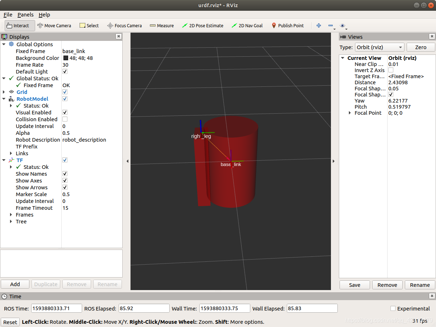The image size is (436, 327).
Task: Uncheck Show Axes
Action: point(65,180)
